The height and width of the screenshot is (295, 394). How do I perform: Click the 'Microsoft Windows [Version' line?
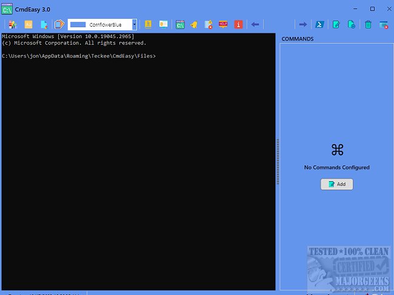click(68, 36)
